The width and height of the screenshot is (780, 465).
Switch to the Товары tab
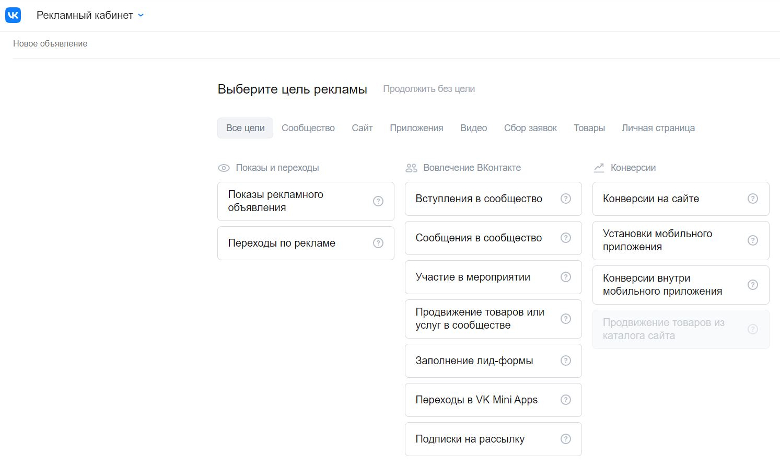pos(589,128)
